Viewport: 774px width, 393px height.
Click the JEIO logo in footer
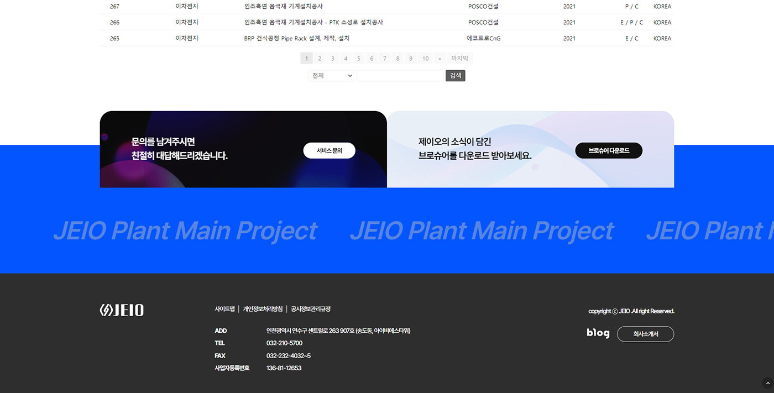point(122,310)
